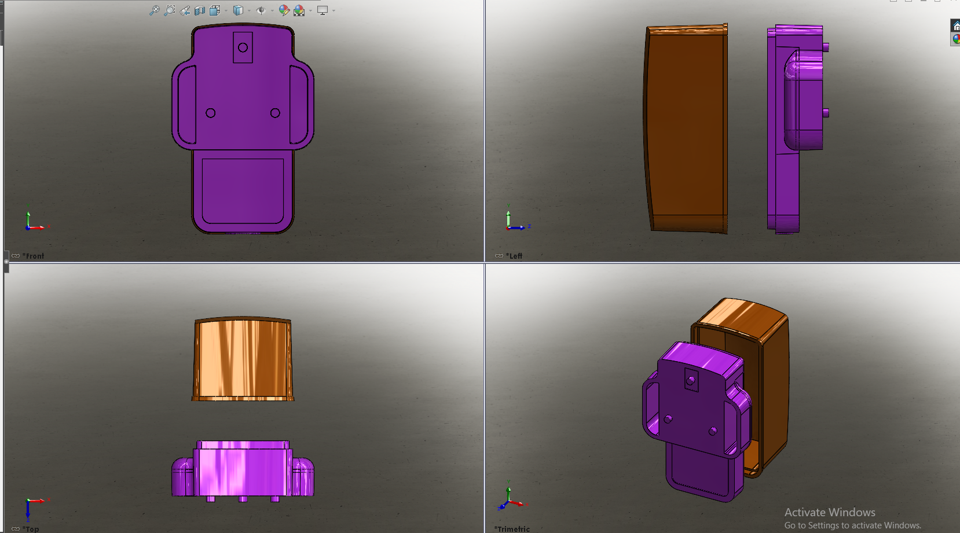Select the Zoom to Area tool
The height and width of the screenshot is (533, 960).
[x=169, y=10]
